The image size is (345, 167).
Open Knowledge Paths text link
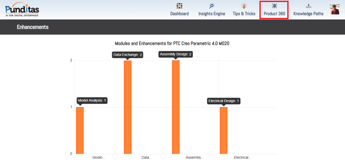pos(308,14)
